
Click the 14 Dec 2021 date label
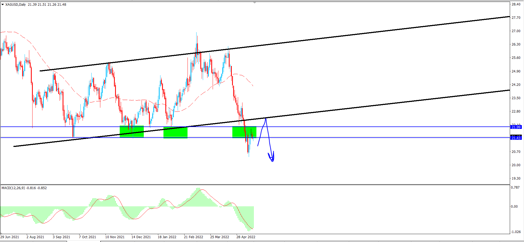pyautogui.click(x=141, y=237)
